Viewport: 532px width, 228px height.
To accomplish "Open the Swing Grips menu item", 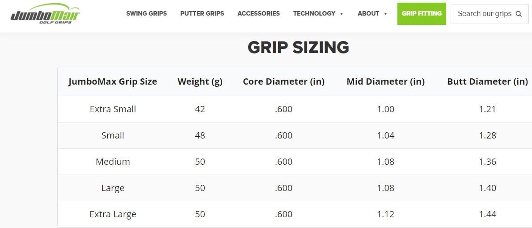I will click(x=147, y=13).
